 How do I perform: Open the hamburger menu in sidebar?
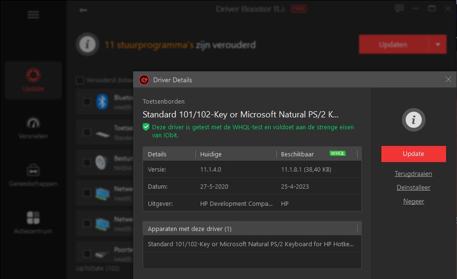33,15
